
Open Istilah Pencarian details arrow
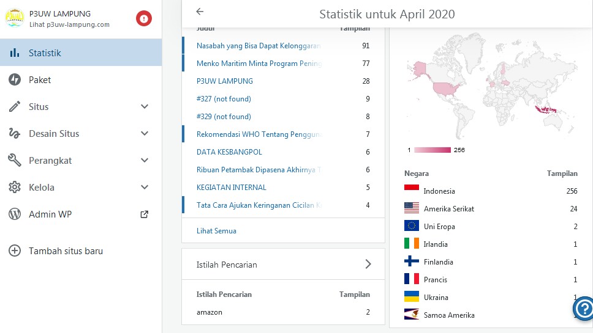click(x=368, y=264)
